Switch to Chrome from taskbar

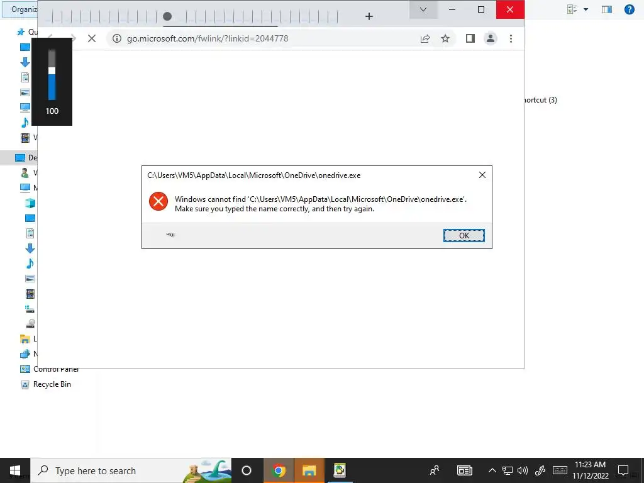pyautogui.click(x=279, y=470)
